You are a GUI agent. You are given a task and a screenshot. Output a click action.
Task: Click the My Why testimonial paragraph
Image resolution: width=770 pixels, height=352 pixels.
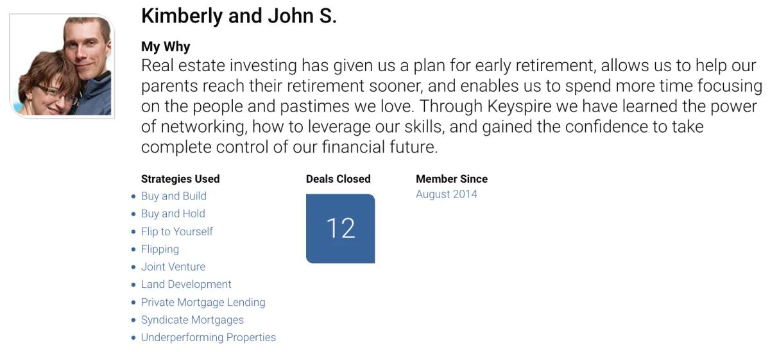coord(452,106)
